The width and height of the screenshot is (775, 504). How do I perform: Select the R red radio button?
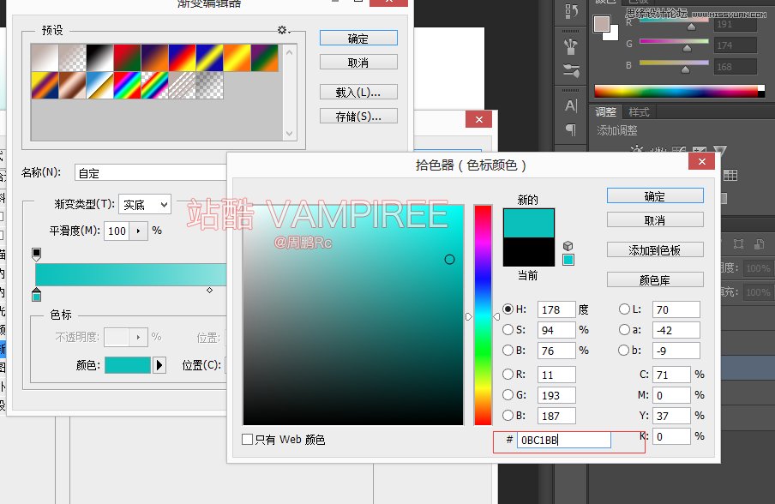tap(508, 374)
